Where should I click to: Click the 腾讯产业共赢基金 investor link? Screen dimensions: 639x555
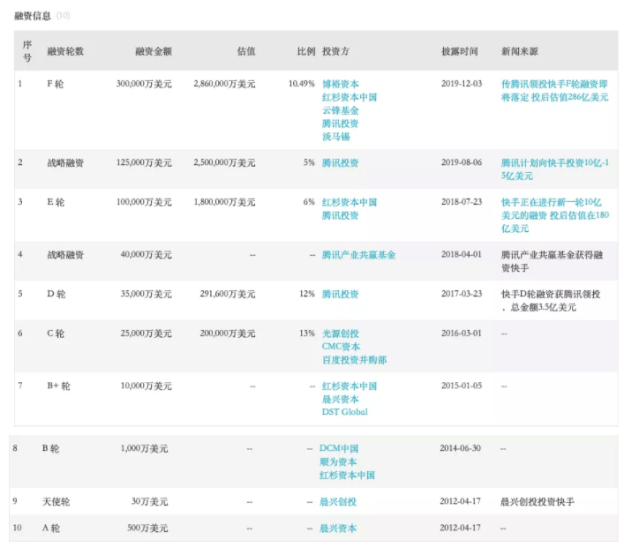(x=358, y=255)
